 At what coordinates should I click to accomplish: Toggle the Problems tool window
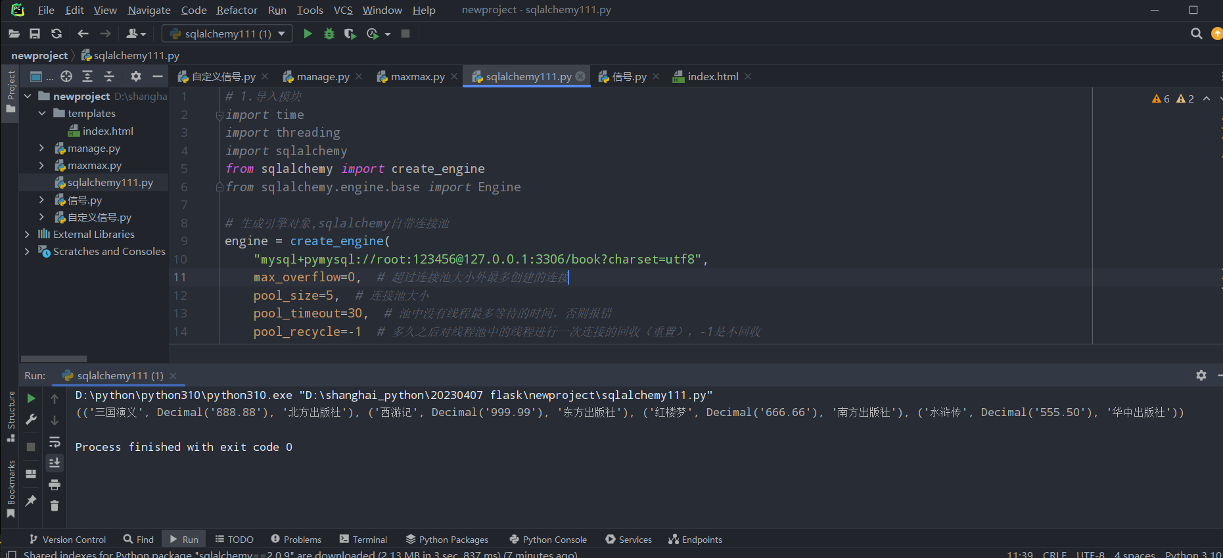[296, 540]
